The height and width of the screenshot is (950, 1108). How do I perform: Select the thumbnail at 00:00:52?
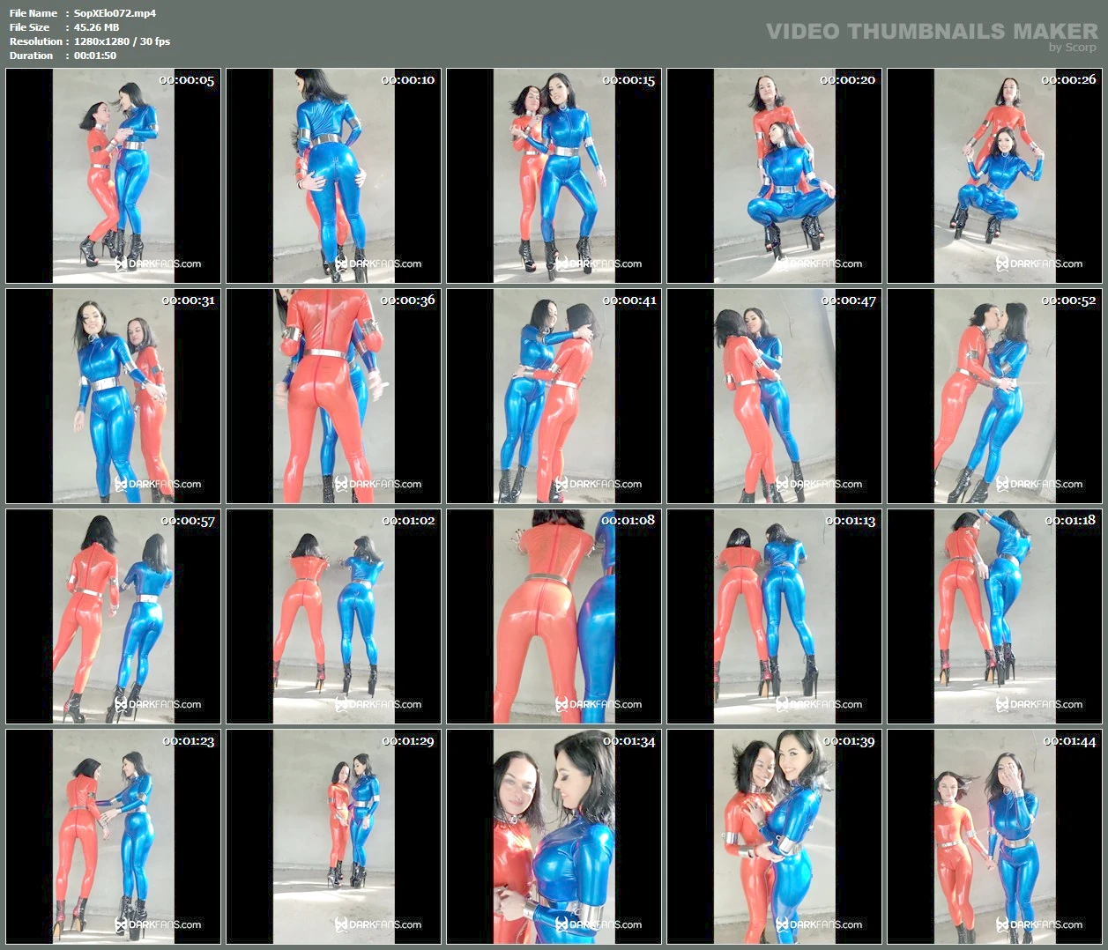(x=994, y=396)
